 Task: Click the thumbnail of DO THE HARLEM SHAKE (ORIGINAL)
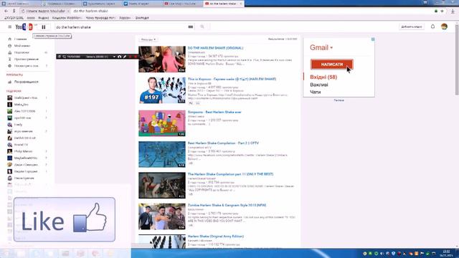tap(162, 59)
